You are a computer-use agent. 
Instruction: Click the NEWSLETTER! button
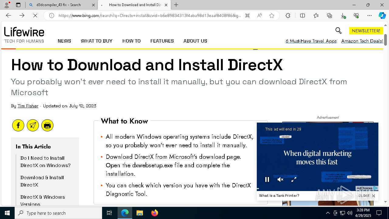[366, 31]
